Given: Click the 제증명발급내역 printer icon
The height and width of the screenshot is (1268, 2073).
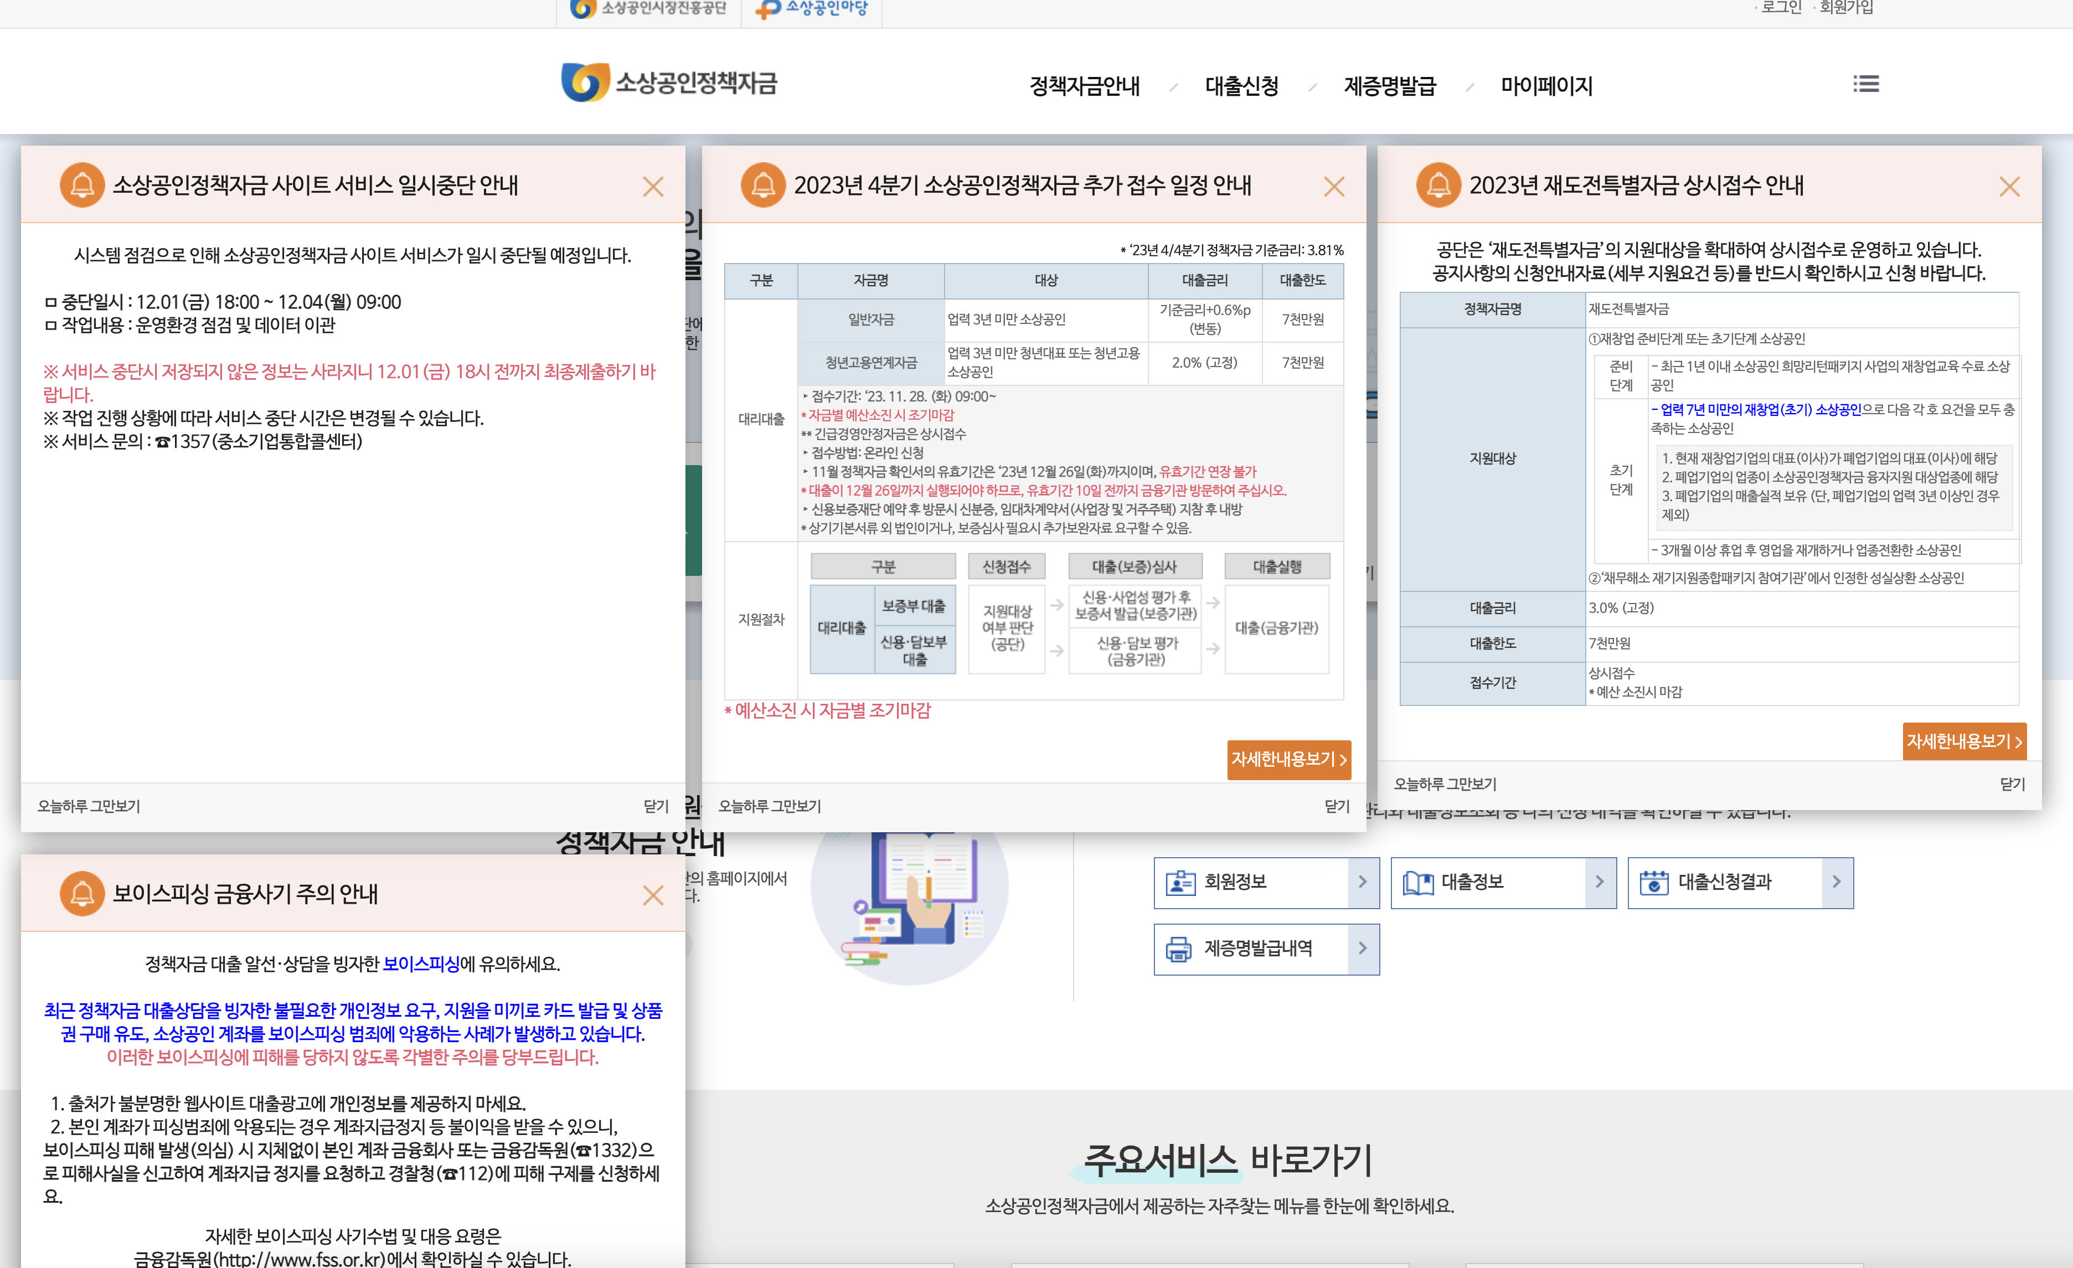Looking at the screenshot, I should point(1179,949).
